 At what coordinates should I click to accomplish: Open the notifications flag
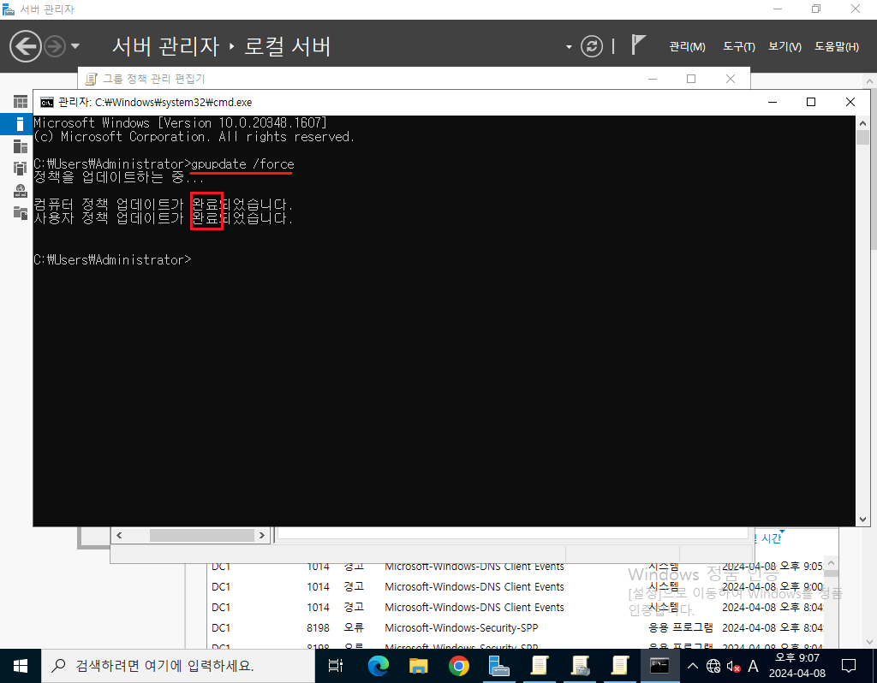point(637,45)
